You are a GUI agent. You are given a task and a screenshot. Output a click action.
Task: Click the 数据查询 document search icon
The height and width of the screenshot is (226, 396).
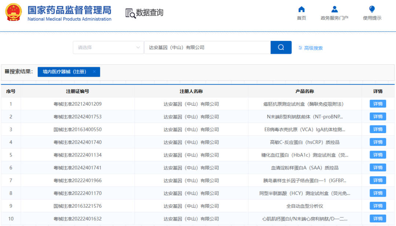point(130,13)
